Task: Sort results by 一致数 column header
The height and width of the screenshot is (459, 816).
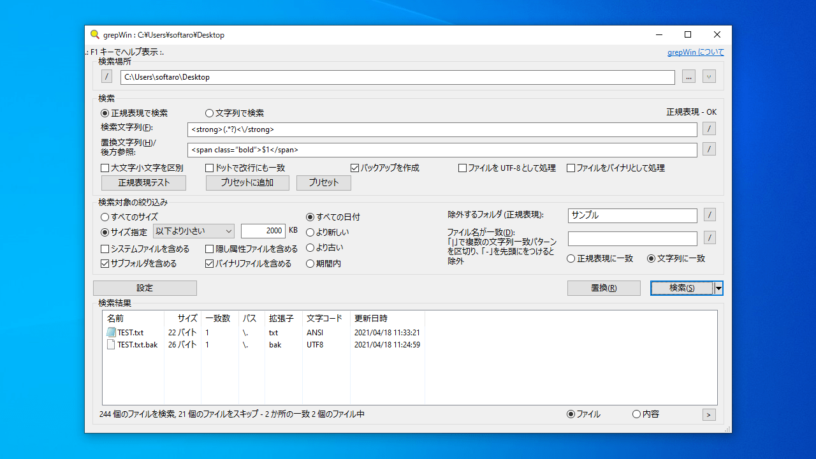Action: (x=220, y=318)
